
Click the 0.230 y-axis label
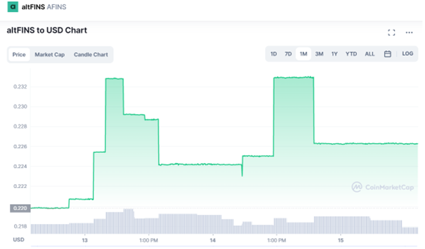click(x=21, y=107)
